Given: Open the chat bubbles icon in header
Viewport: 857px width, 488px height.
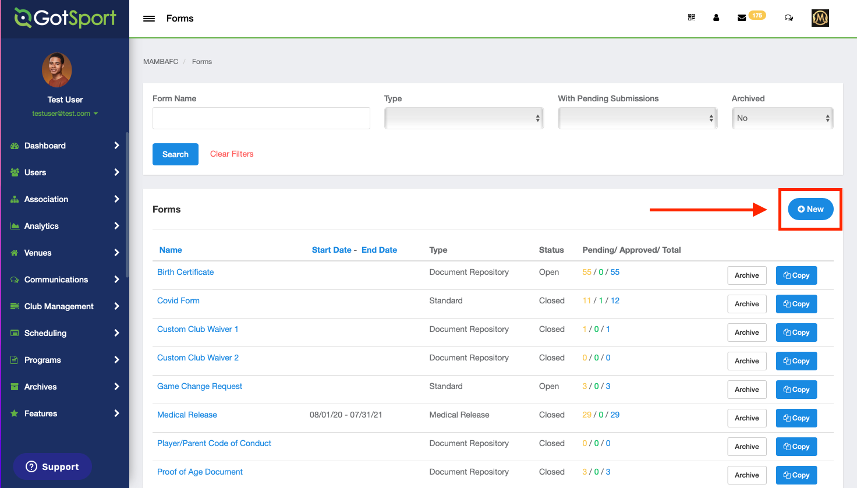Looking at the screenshot, I should point(789,17).
